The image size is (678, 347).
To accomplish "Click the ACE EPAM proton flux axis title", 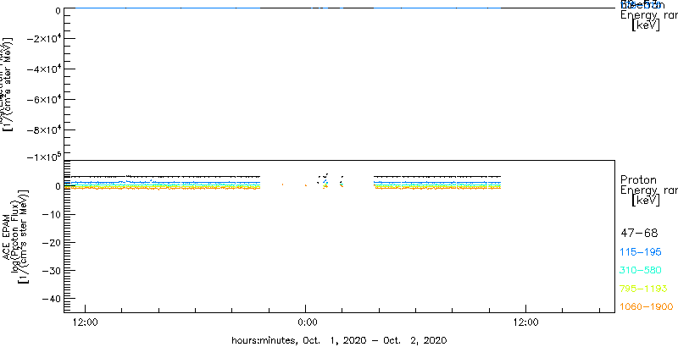I will click(14, 236).
